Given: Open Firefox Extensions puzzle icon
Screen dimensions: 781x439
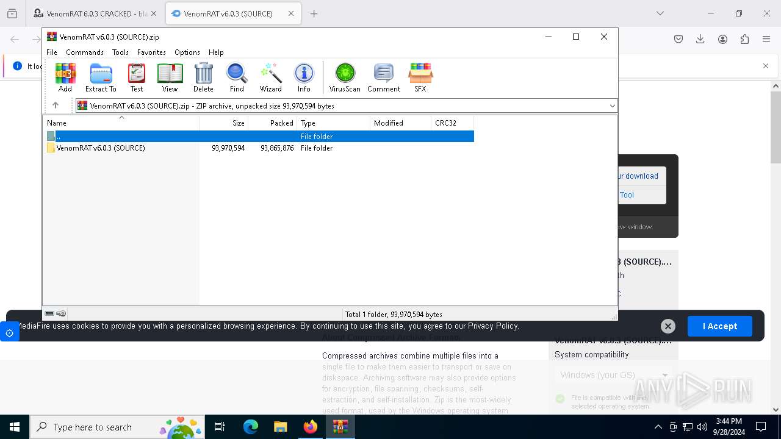Looking at the screenshot, I should (744, 39).
